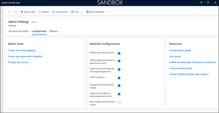Click the Resources heading
Viewport: 219px width, 113px height.
[175, 44]
